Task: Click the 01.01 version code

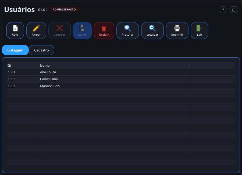Action: coord(42,10)
